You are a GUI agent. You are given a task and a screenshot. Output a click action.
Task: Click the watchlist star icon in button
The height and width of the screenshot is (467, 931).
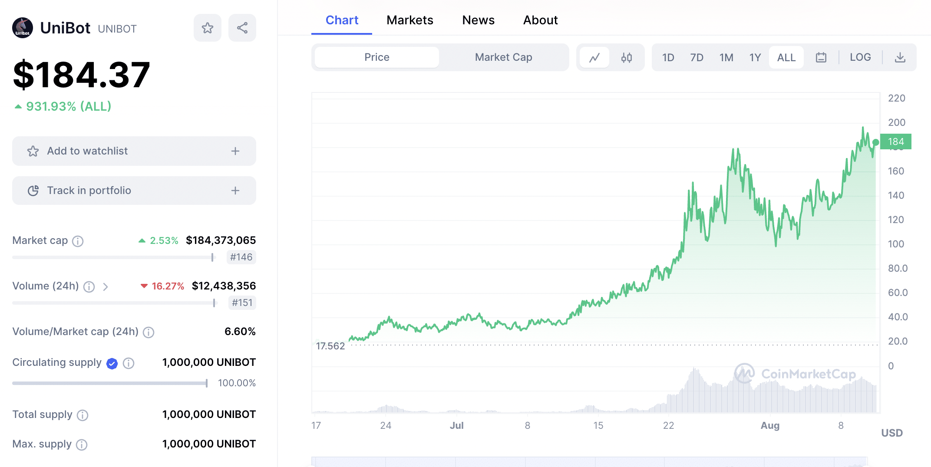click(x=33, y=151)
